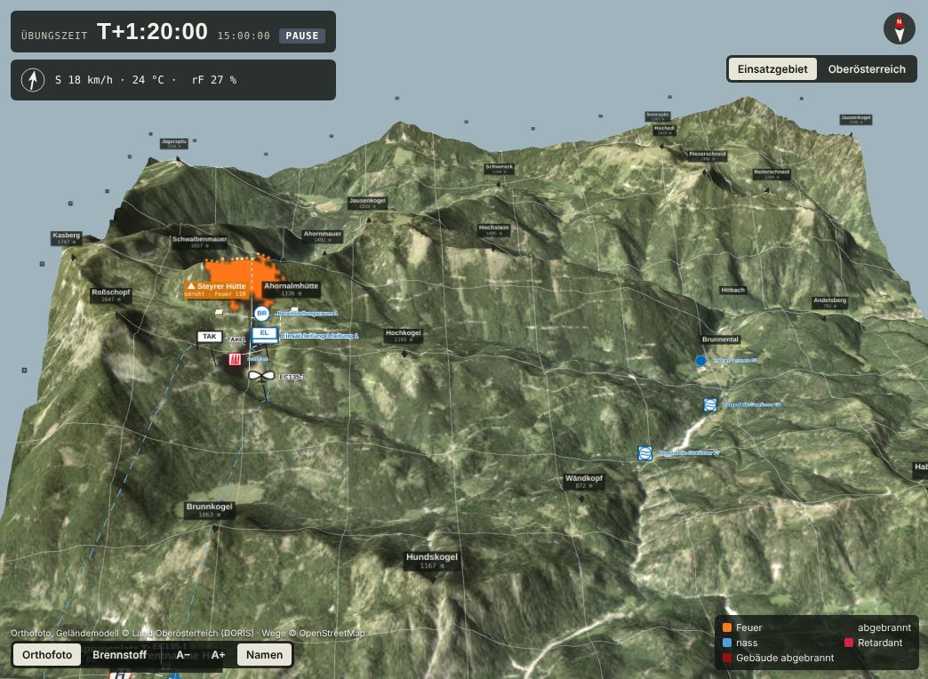Click the Jägerspitz peak label
The width and height of the screenshot is (928, 679).
tap(174, 143)
